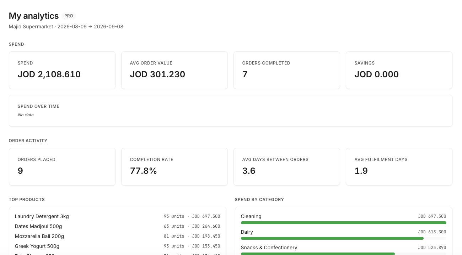Click the Dates Madjoul 500g product row
Screen dimensions: 462x255
point(118,226)
